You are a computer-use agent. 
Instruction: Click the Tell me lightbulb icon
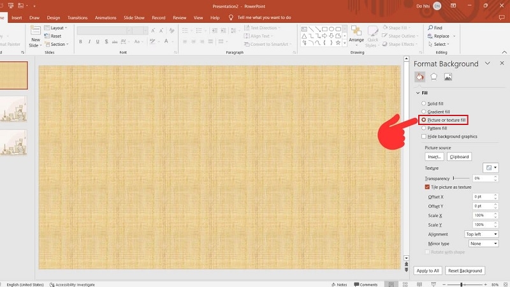[231, 18]
